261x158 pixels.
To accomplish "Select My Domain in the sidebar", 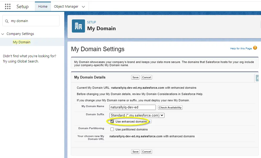I will 22,42.
